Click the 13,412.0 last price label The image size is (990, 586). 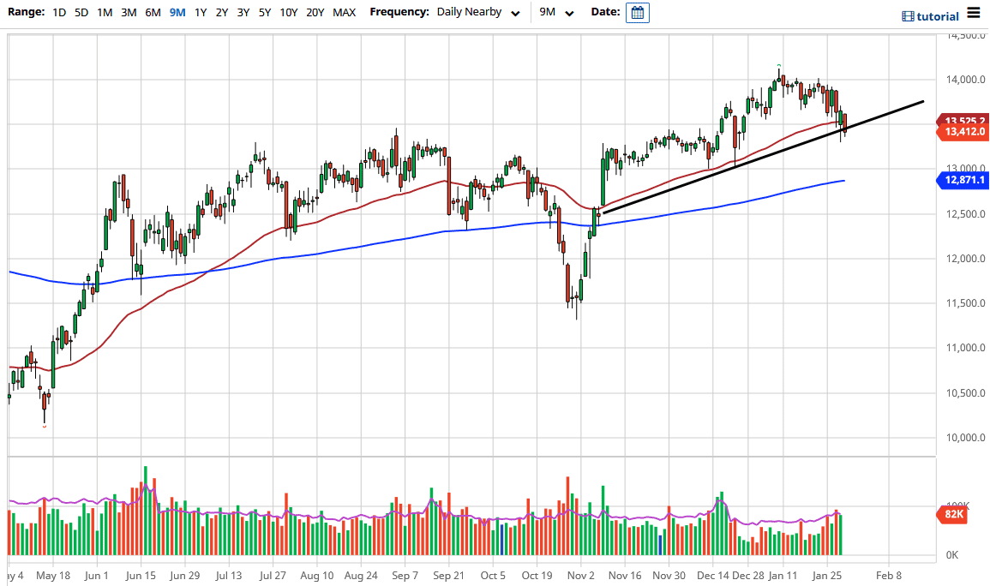point(963,131)
